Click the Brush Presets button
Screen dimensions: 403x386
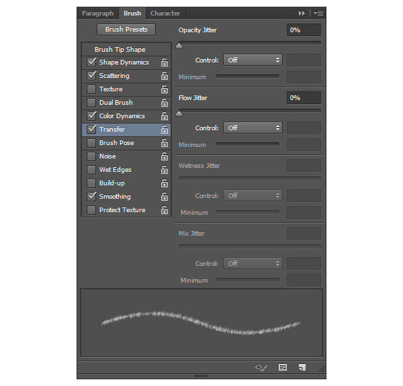pos(126,30)
